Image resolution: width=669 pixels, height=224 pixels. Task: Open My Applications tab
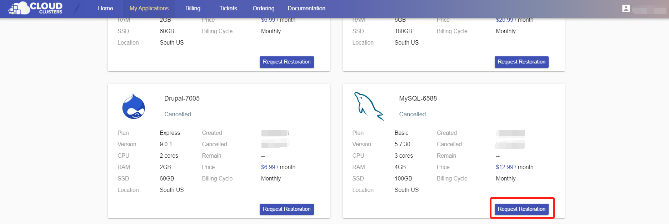tap(149, 8)
